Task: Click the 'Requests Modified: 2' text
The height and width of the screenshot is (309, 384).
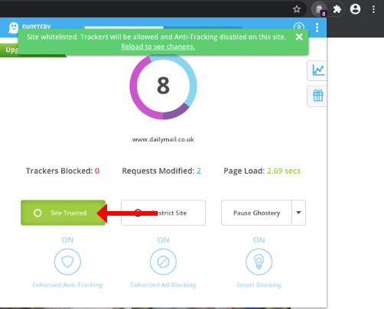Action: pyautogui.click(x=161, y=171)
